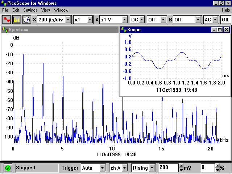
Task: Click the 200 mV trigger level field
Action: pyautogui.click(x=168, y=168)
